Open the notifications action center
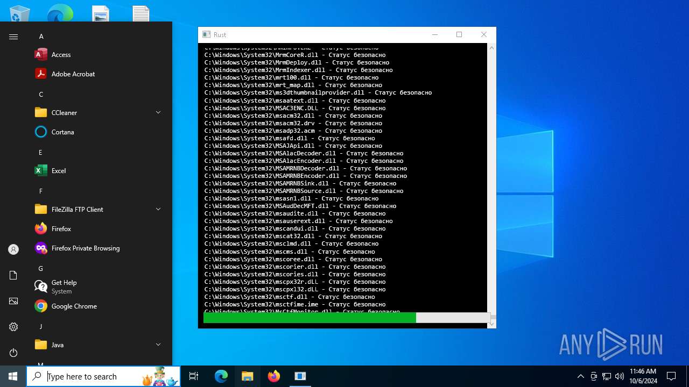689x387 pixels. (x=671, y=376)
